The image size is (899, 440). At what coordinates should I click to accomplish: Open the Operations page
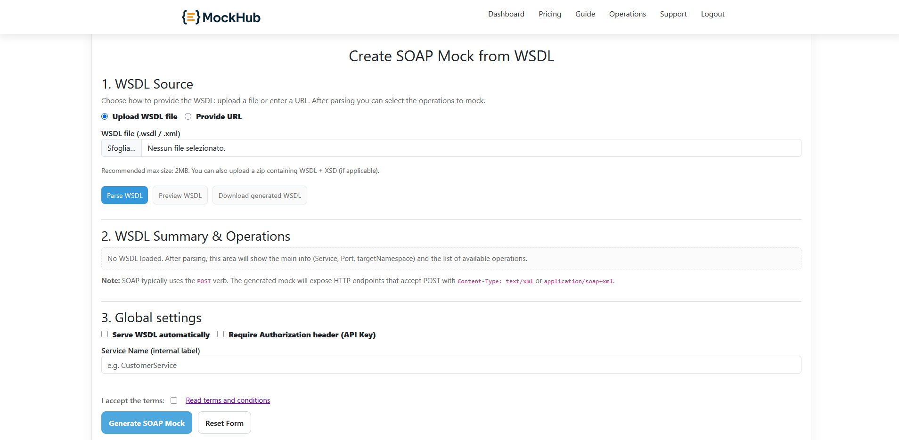tap(627, 14)
